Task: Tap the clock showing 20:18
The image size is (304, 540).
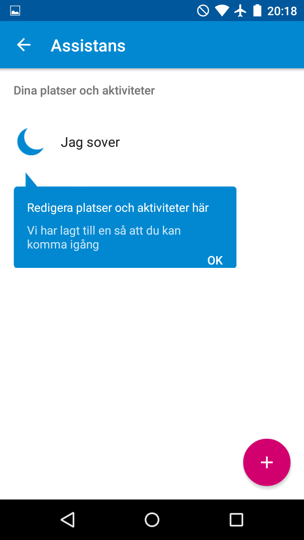Action: 282,11
